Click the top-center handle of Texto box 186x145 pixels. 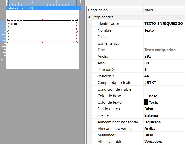42,20
